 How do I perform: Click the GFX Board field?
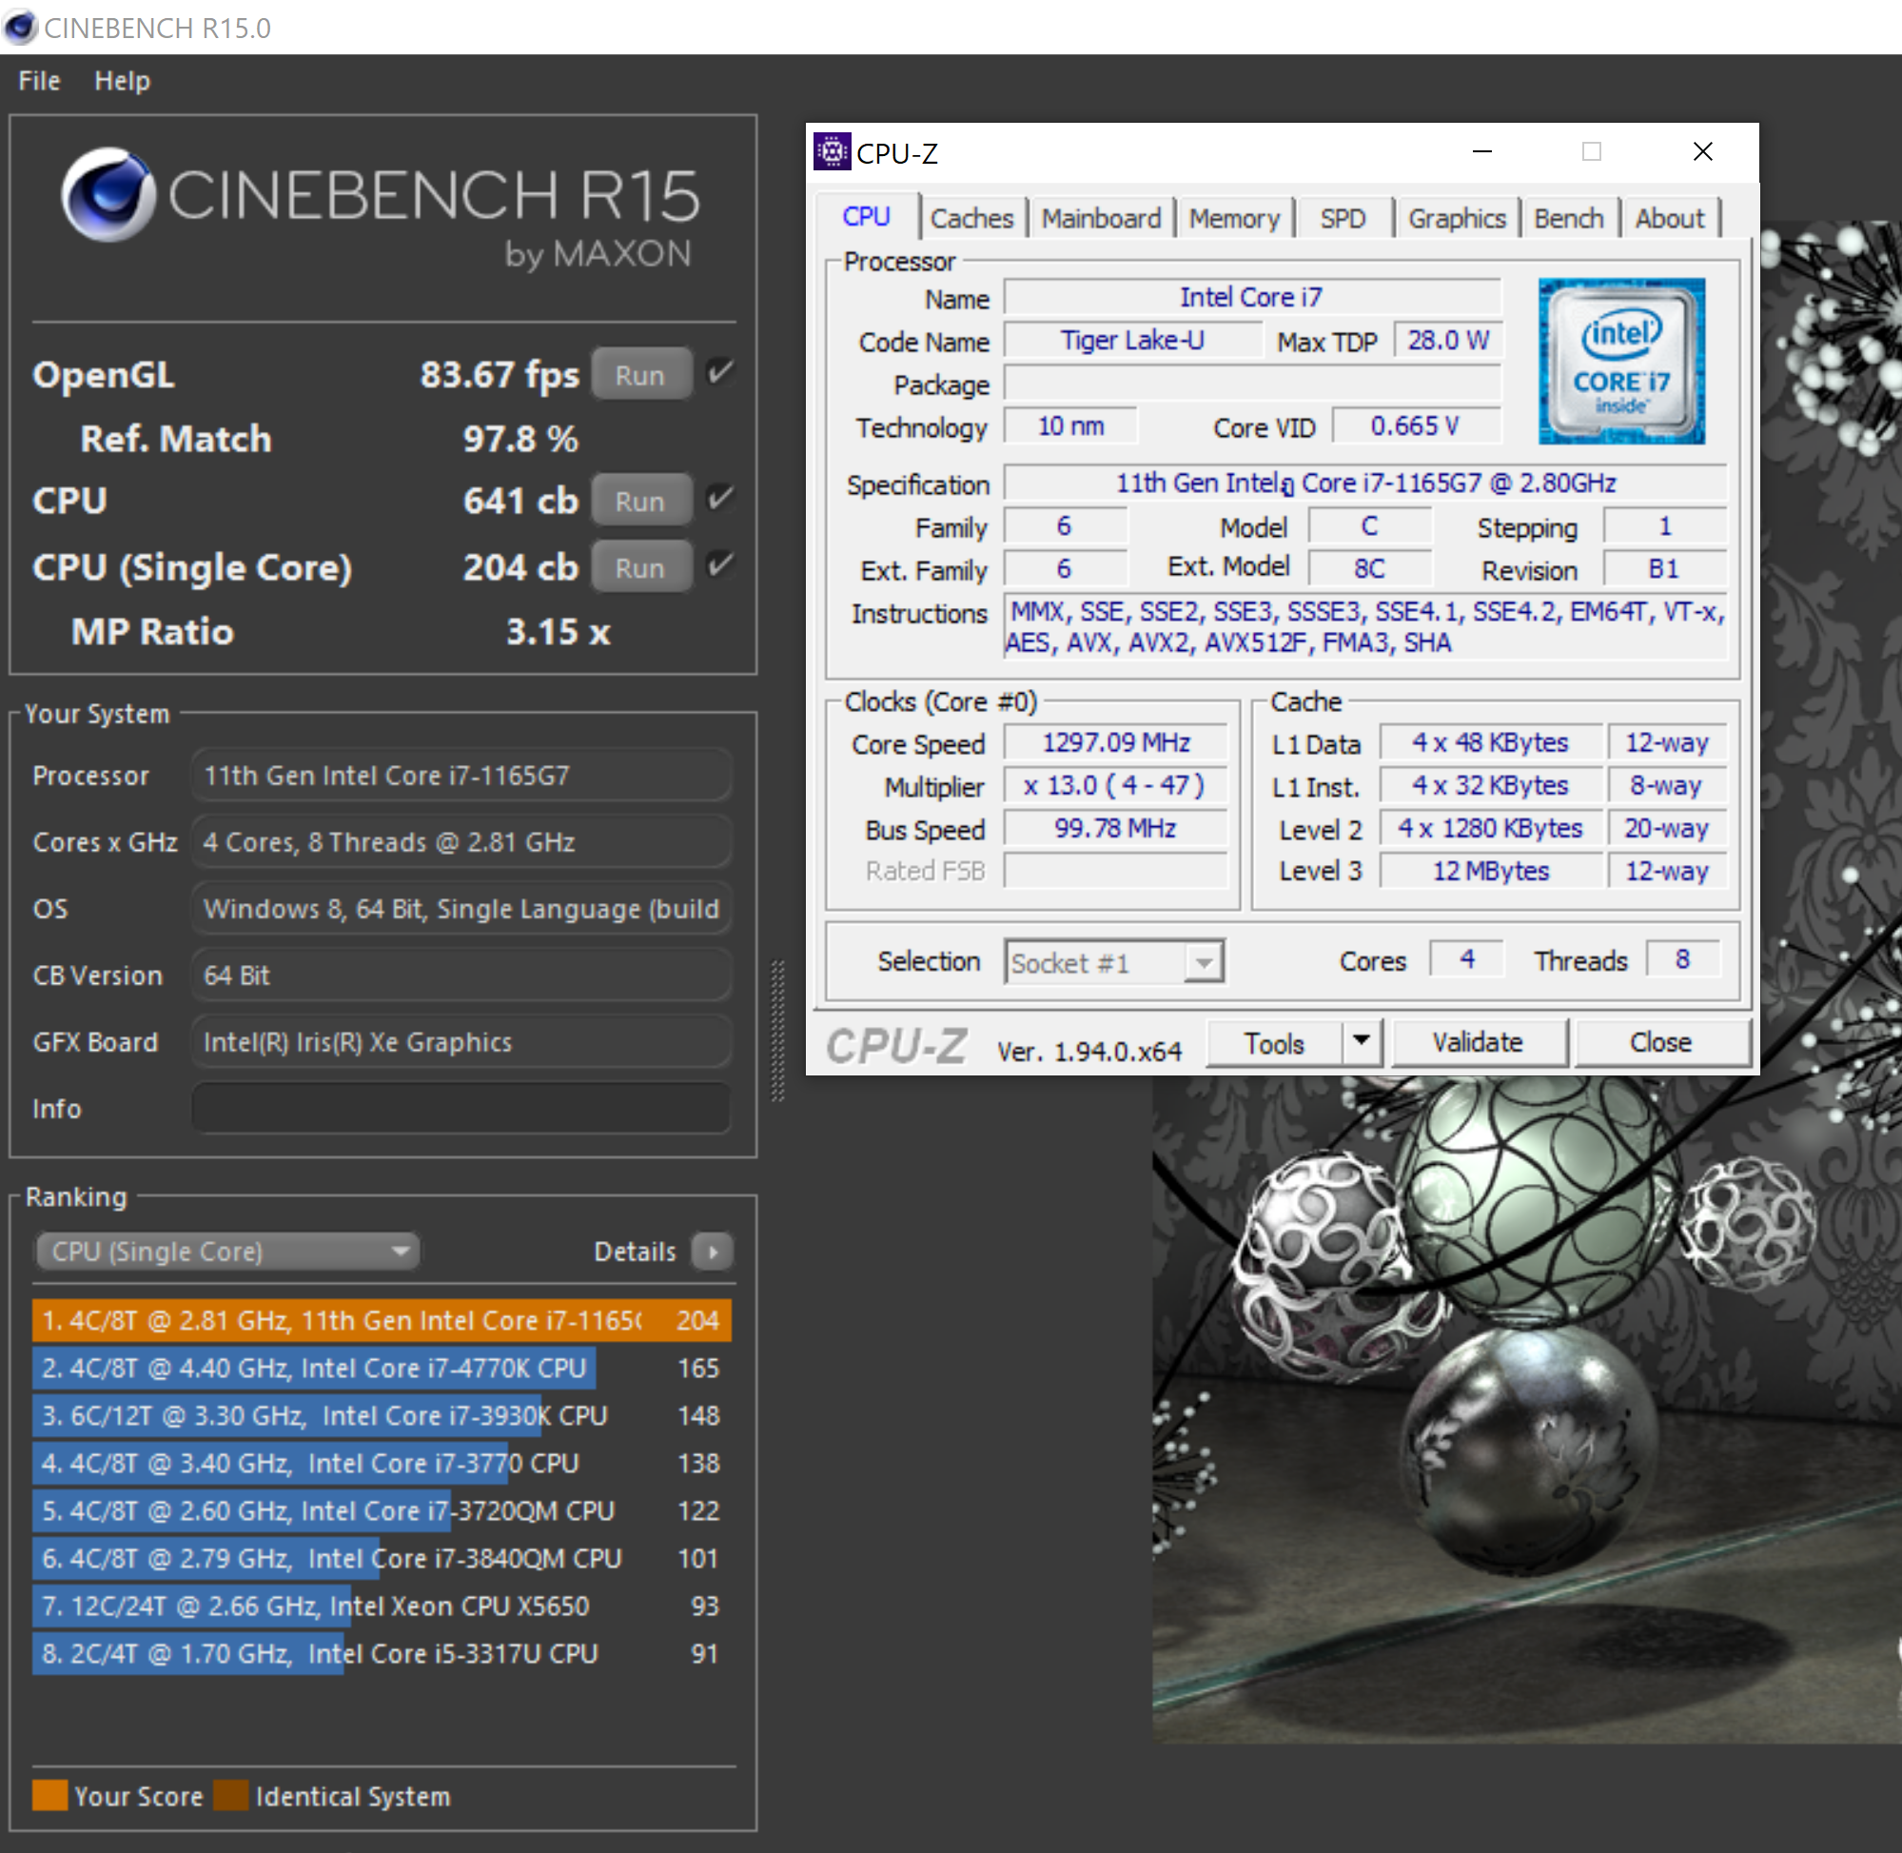coord(461,1042)
